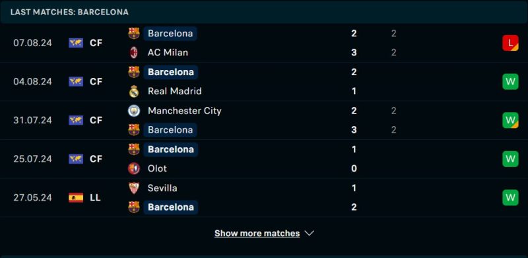Click the AC Milan club crest
Viewport: 528px width, 258px height.
134,53
